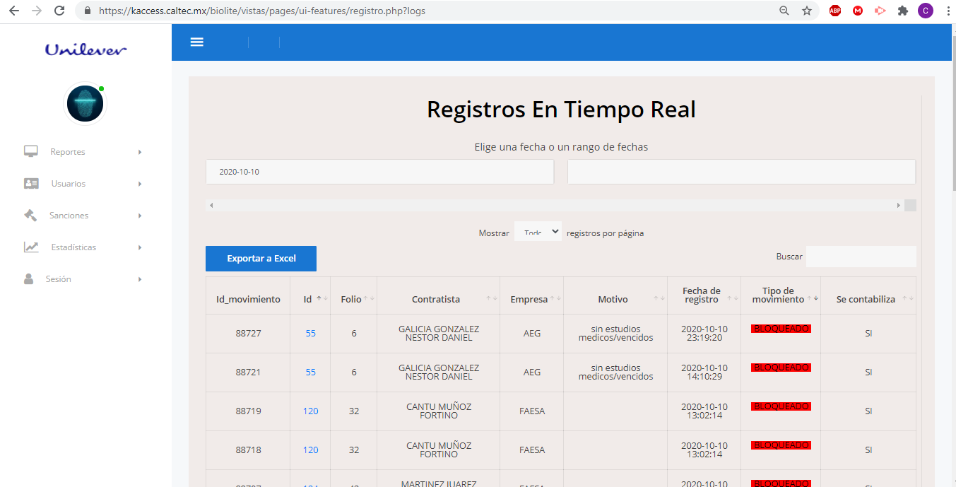Click the browser address bar URL
The image size is (956, 487).
262,11
